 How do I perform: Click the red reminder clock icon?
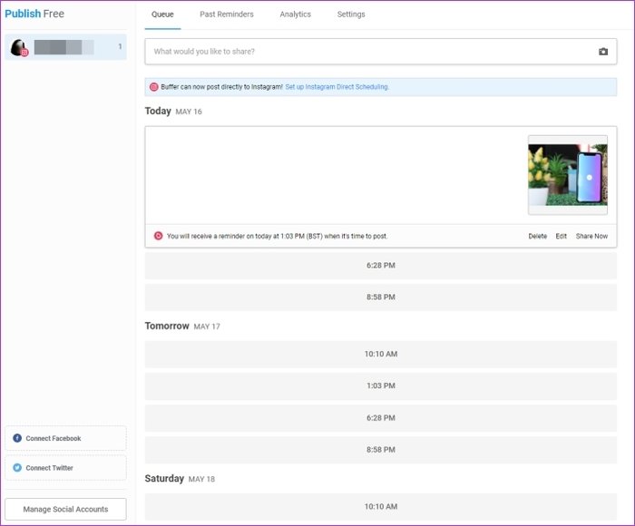159,236
